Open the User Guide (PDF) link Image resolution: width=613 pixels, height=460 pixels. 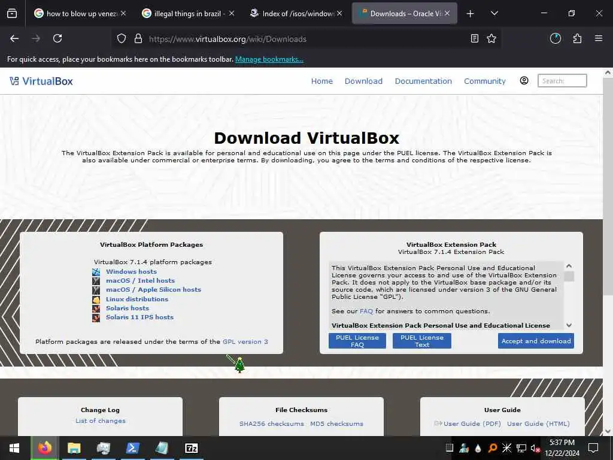point(472,423)
